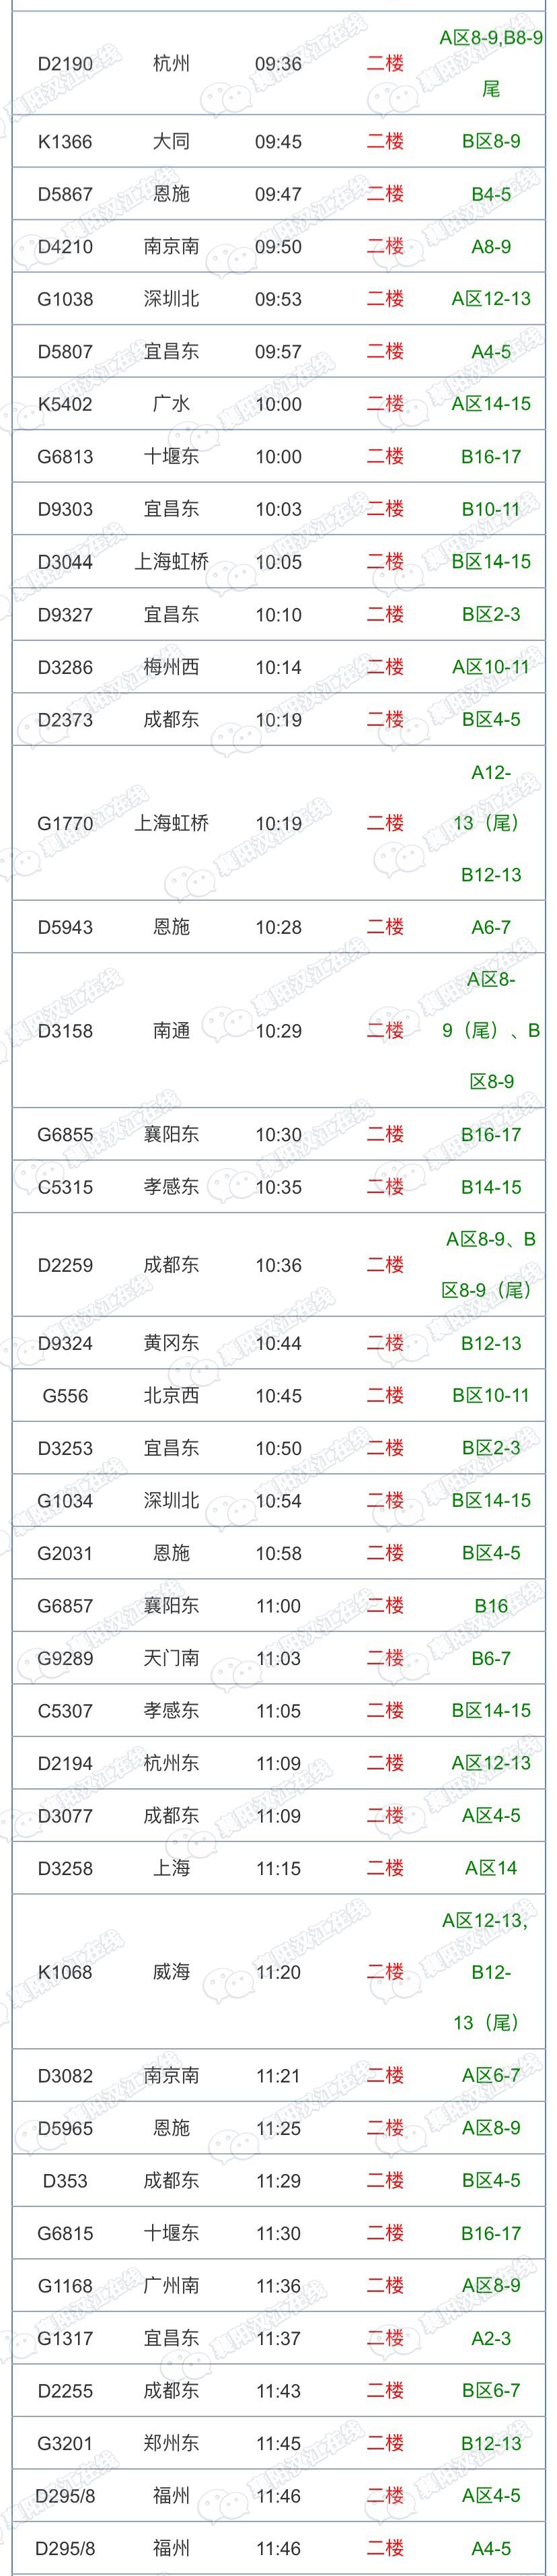Click train number D2190

click(x=65, y=64)
